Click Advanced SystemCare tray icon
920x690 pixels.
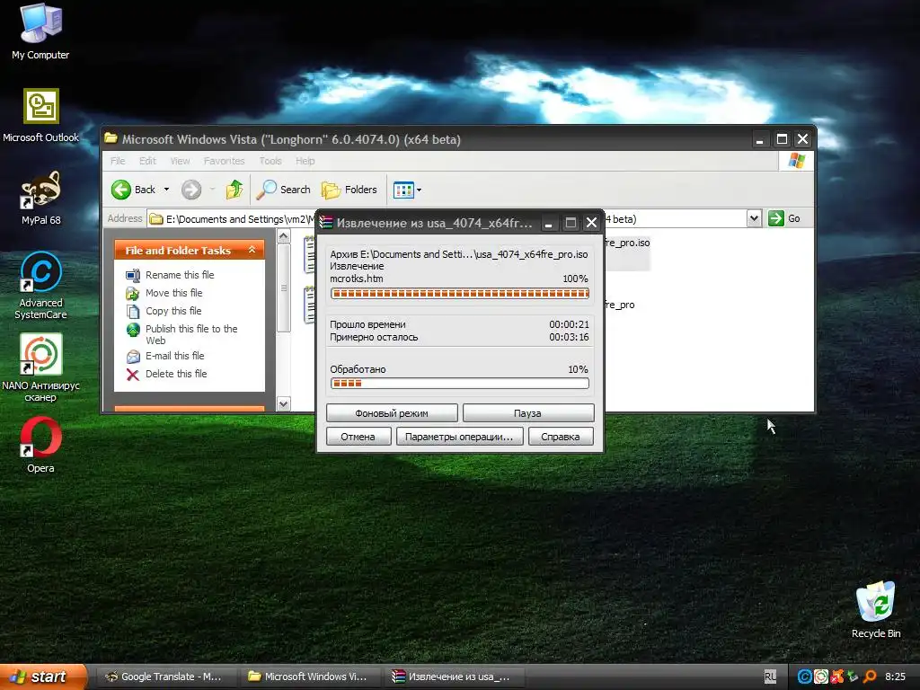(804, 677)
